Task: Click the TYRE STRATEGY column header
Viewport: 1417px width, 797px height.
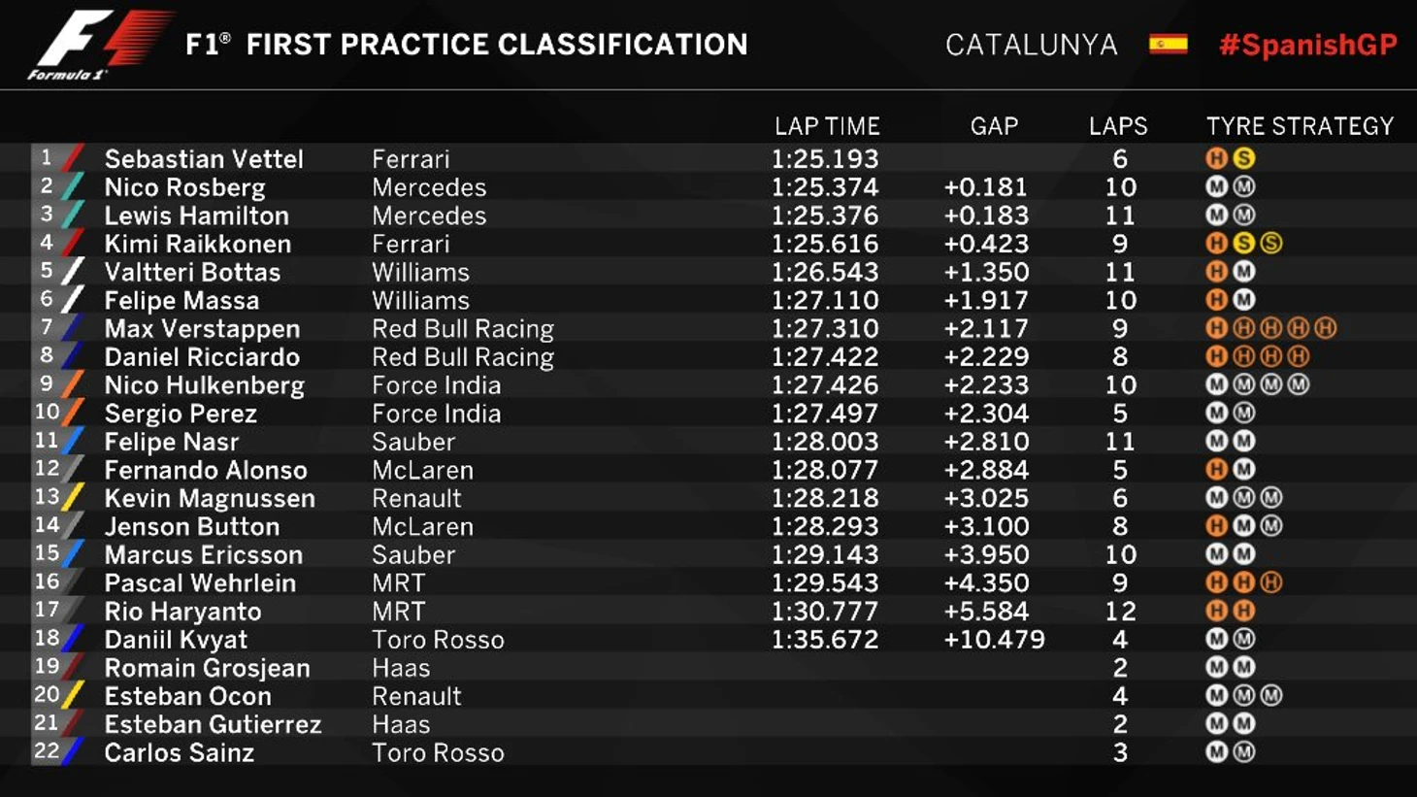Action: point(1300,126)
